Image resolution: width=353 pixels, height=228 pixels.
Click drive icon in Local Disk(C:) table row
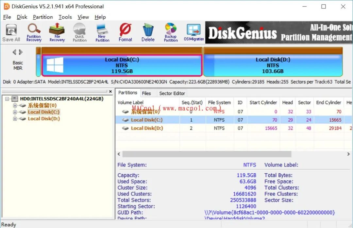point(126,120)
